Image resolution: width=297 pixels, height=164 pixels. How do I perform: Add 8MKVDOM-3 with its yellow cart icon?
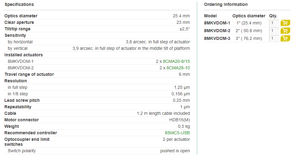coord(285,39)
